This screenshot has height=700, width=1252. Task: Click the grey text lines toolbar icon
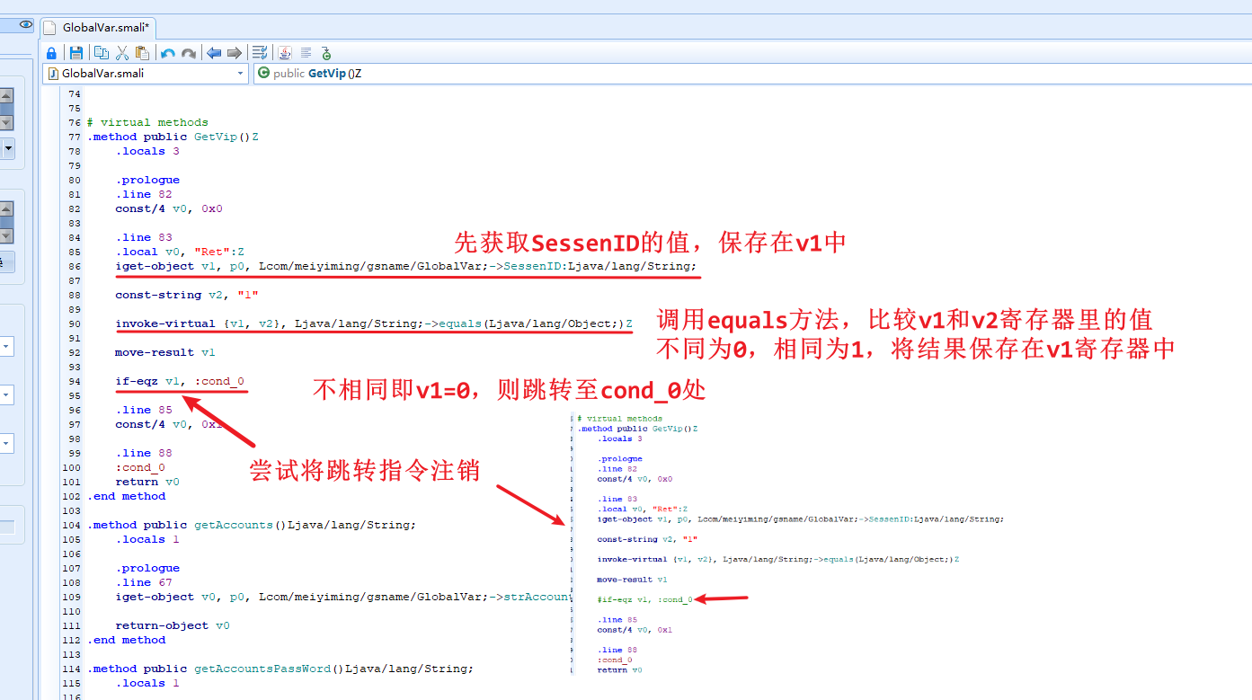pyautogui.click(x=306, y=53)
